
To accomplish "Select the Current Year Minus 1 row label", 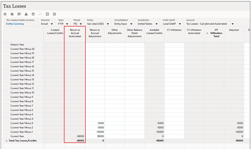I will [22, 132].
